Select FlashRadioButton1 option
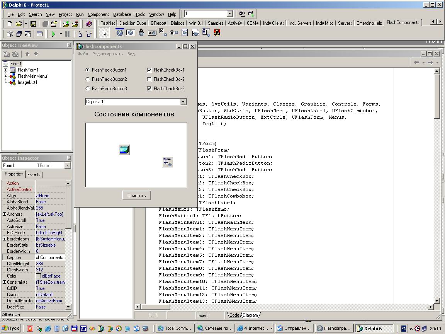Image resolution: width=445 pixels, height=334 pixels. (x=106, y=70)
